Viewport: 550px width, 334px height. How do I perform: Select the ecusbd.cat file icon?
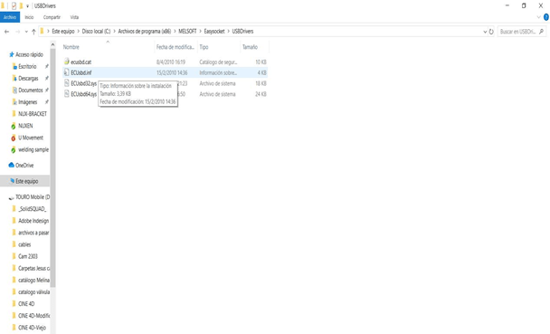(67, 62)
